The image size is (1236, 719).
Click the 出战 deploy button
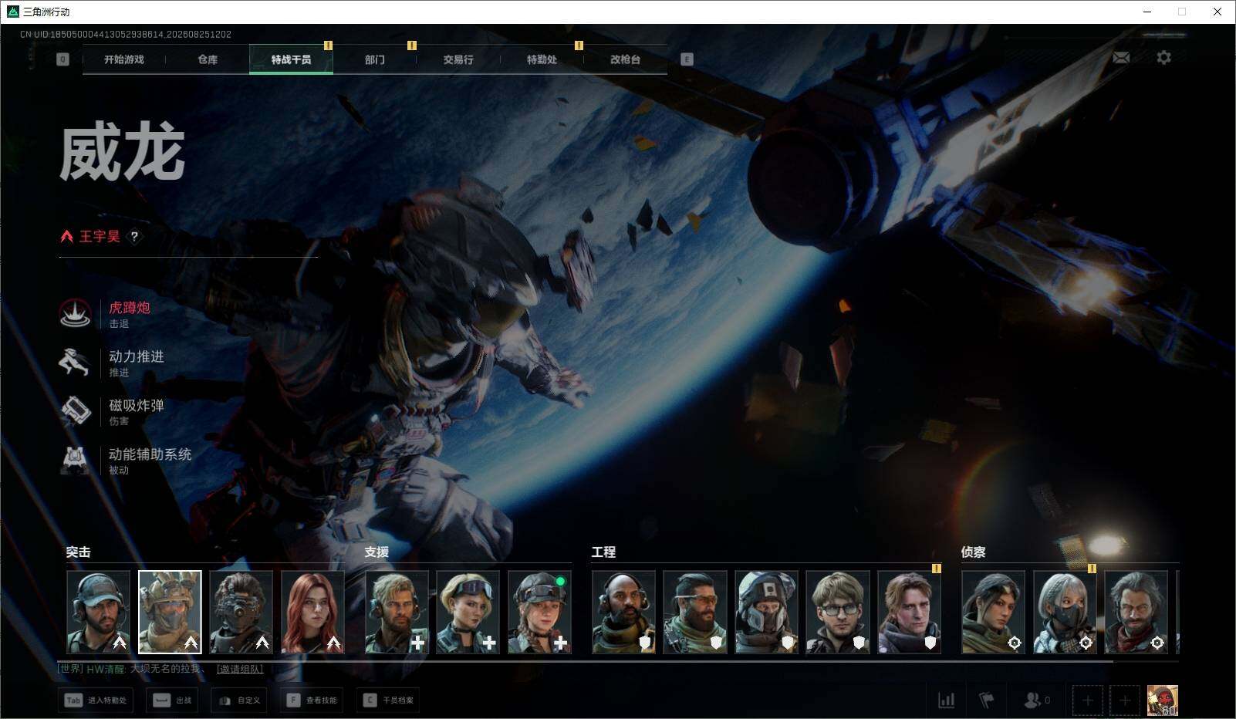tap(171, 700)
